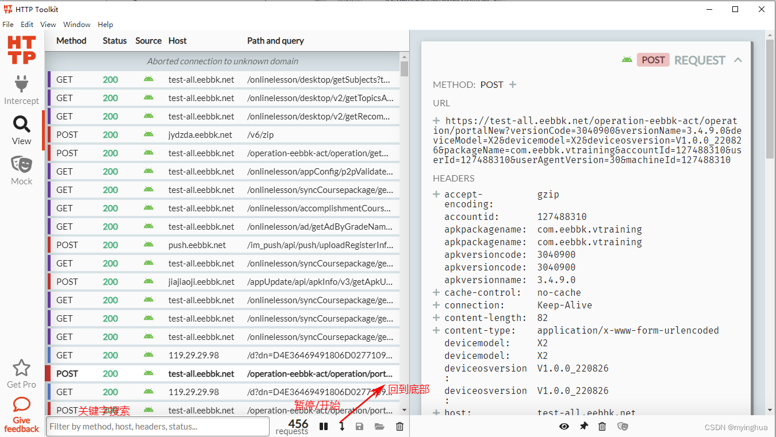Click Android icon on push.eebbk.net row
776x437 pixels.
click(148, 245)
